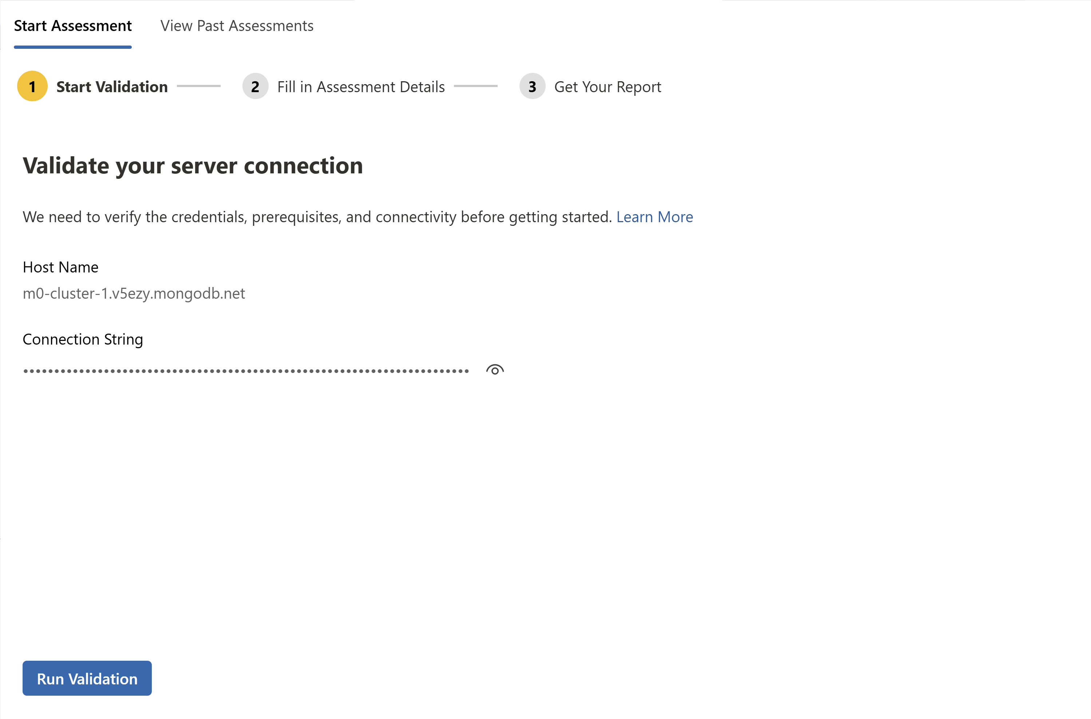Image resolution: width=1091 pixels, height=719 pixels.
Task: Click the Host Name field label
Action: [60, 267]
